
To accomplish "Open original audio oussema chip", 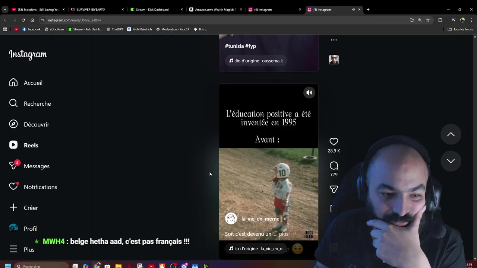I will (x=256, y=61).
